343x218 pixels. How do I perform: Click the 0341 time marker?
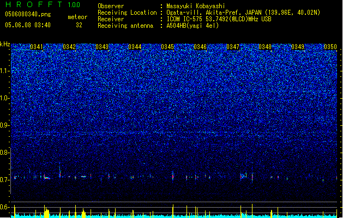(x=37, y=47)
